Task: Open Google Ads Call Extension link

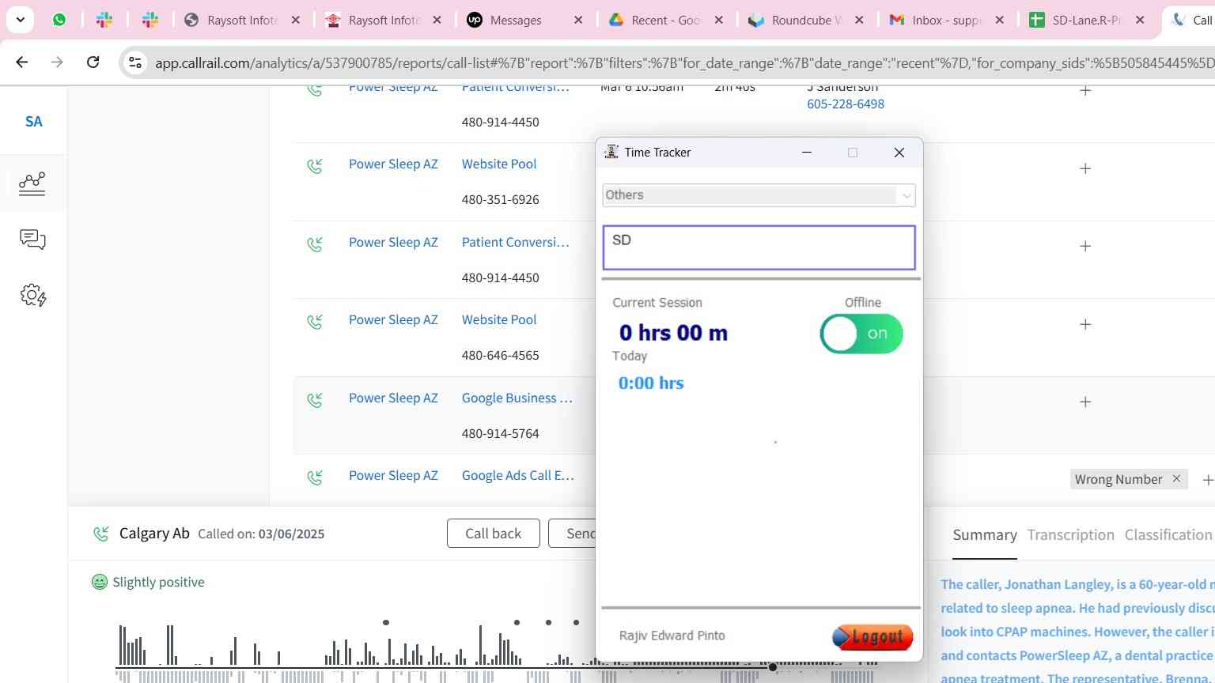Action: [x=518, y=475]
